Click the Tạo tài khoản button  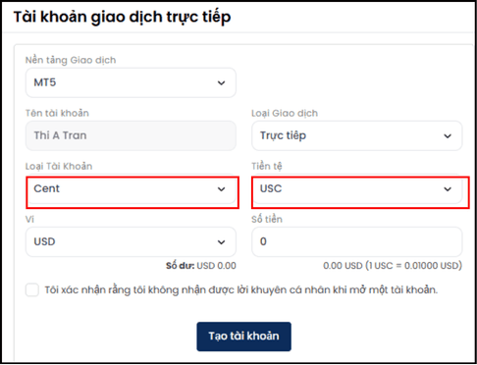pos(243,337)
